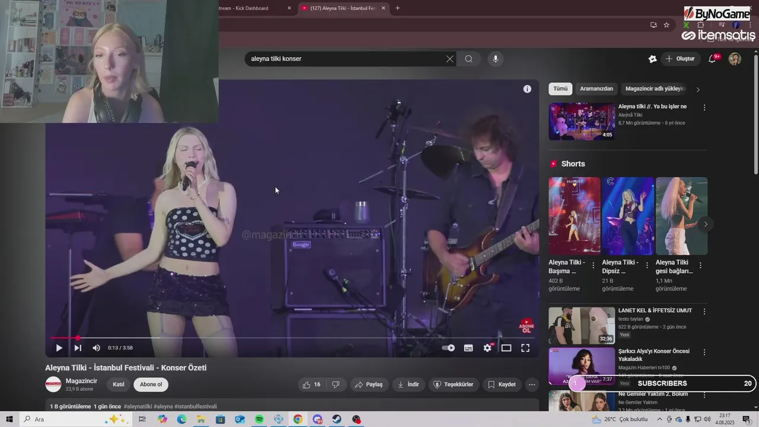Click the Katıl join button
759x427 pixels.
pos(119,384)
